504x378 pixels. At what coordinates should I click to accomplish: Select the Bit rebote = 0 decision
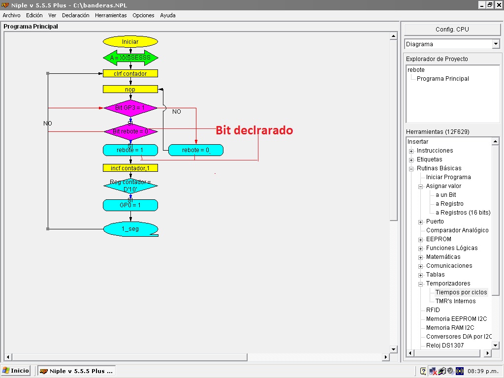pyautogui.click(x=130, y=131)
